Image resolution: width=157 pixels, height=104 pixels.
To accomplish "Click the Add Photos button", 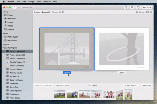I will pyautogui.click(x=146, y=86).
